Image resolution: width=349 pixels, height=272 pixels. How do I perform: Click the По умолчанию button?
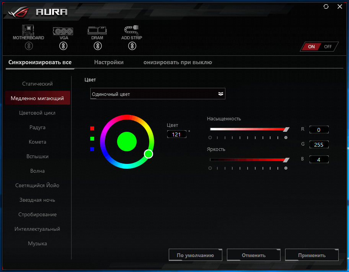(x=195, y=255)
